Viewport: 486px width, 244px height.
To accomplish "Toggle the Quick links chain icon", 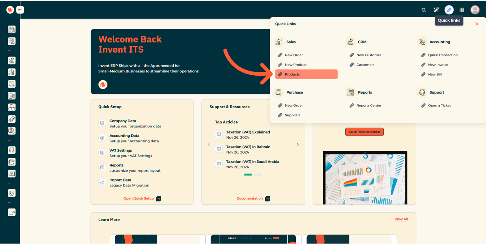I will (x=449, y=10).
